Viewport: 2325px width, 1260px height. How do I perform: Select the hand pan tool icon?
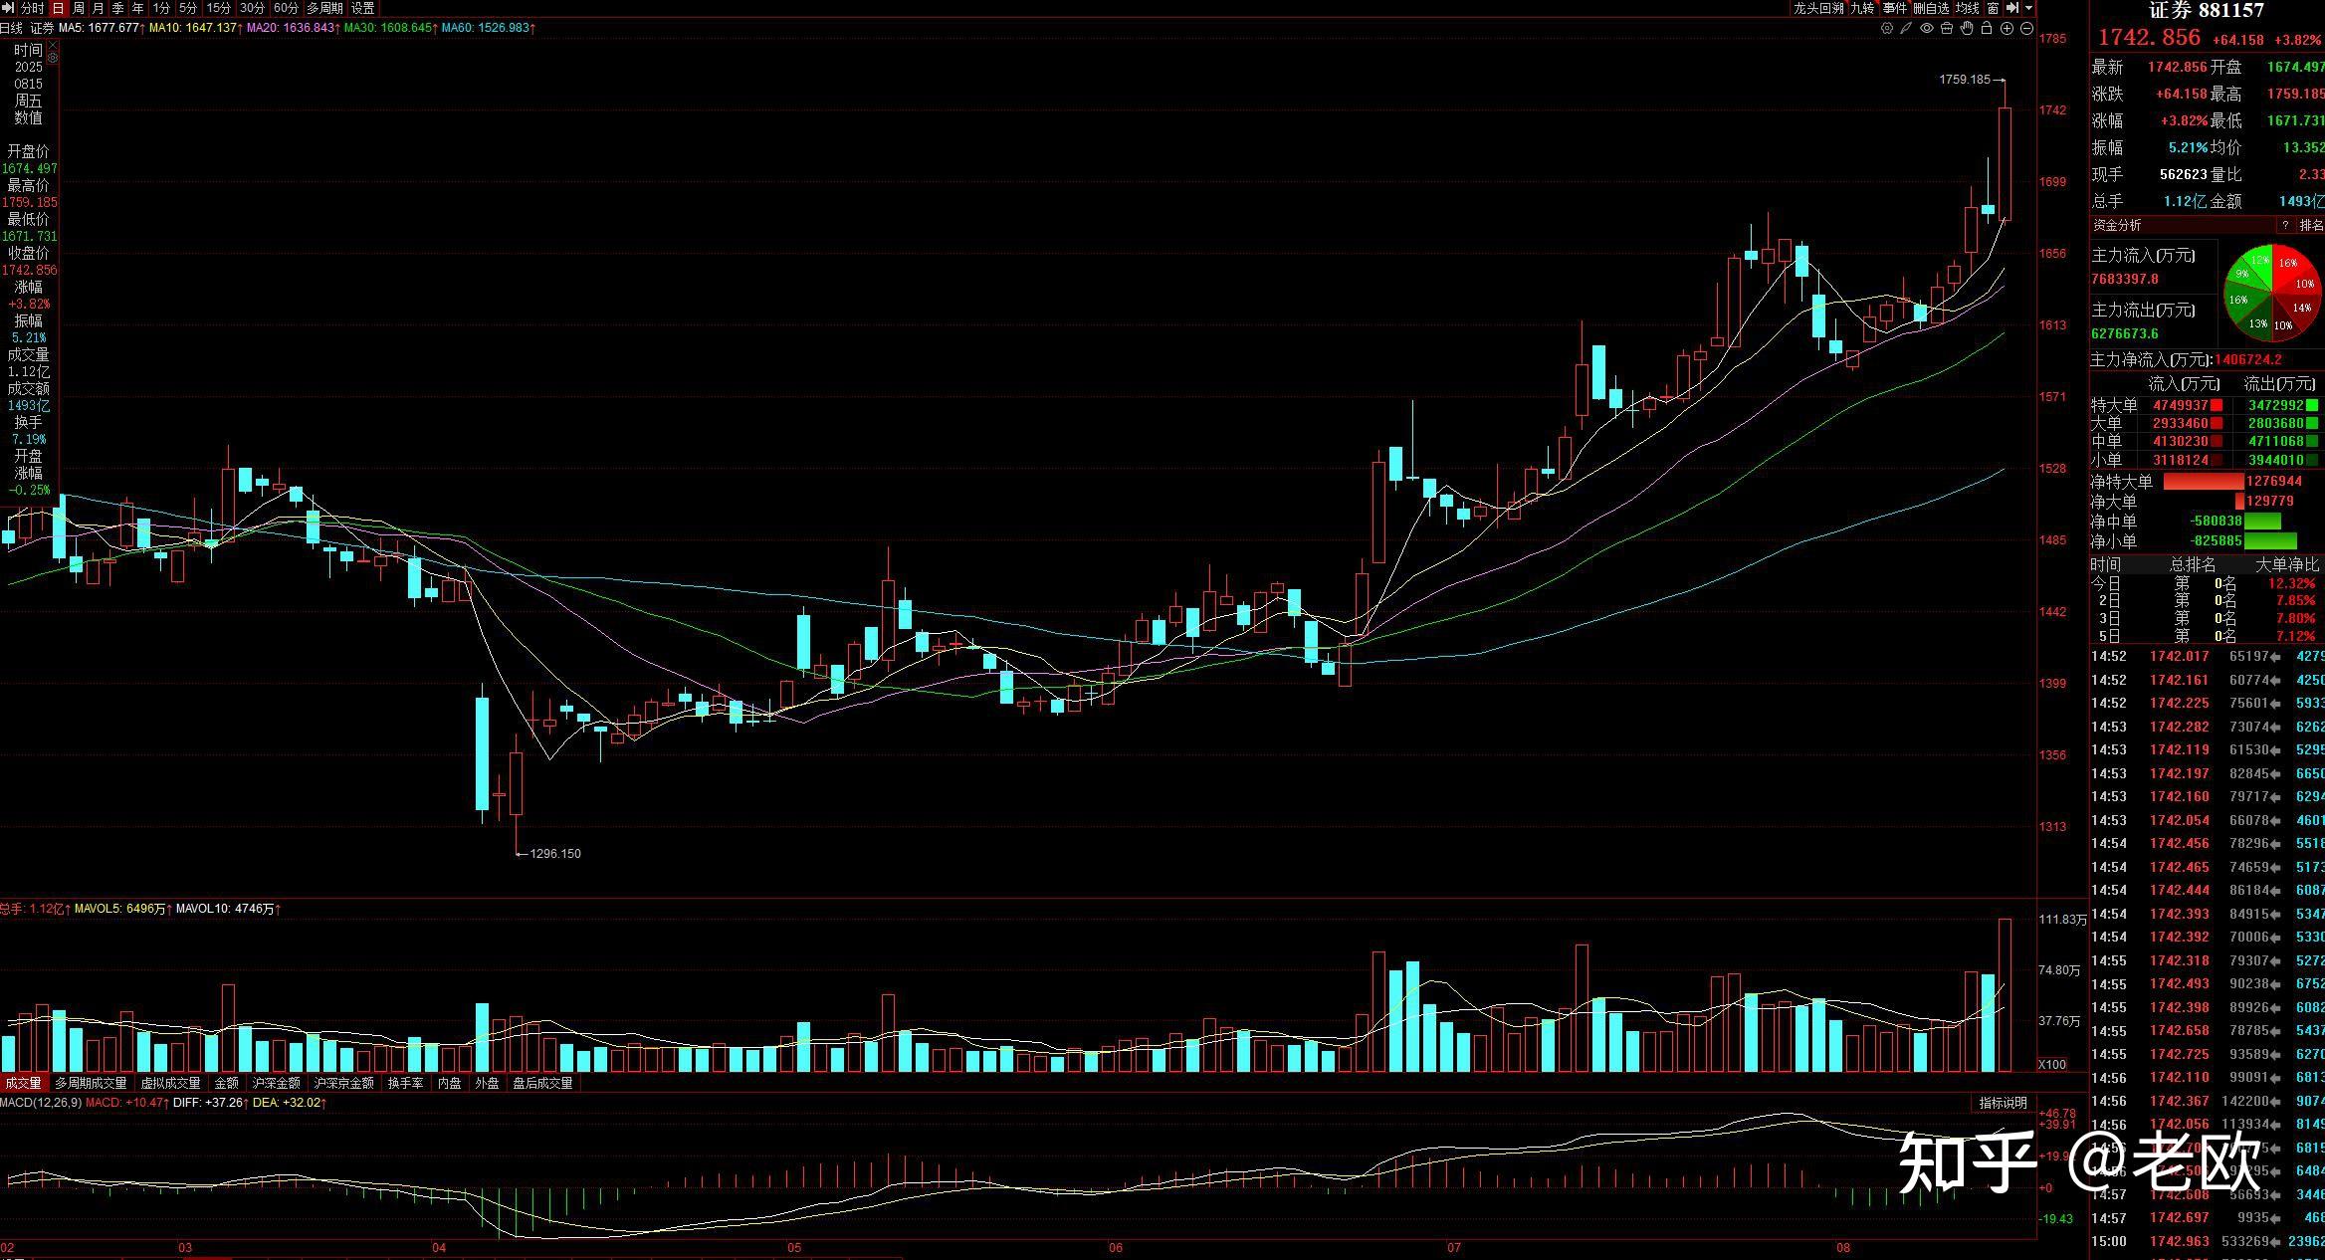(x=1967, y=28)
